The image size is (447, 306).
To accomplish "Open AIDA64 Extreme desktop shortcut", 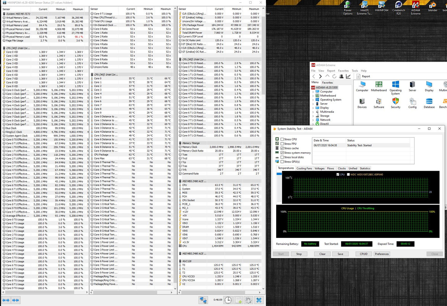I will (x=416, y=8).
